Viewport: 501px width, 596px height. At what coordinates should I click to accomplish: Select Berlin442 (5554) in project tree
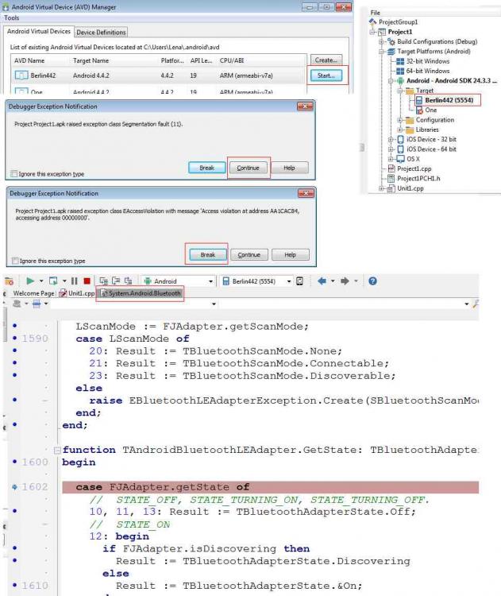449,100
